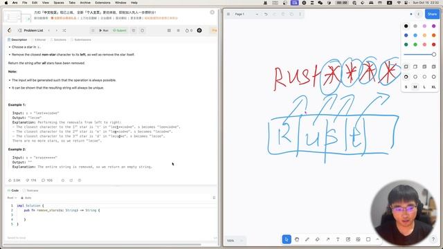Select the pencil draw tool
The width and height of the screenshot is (443, 249).
(307, 239)
